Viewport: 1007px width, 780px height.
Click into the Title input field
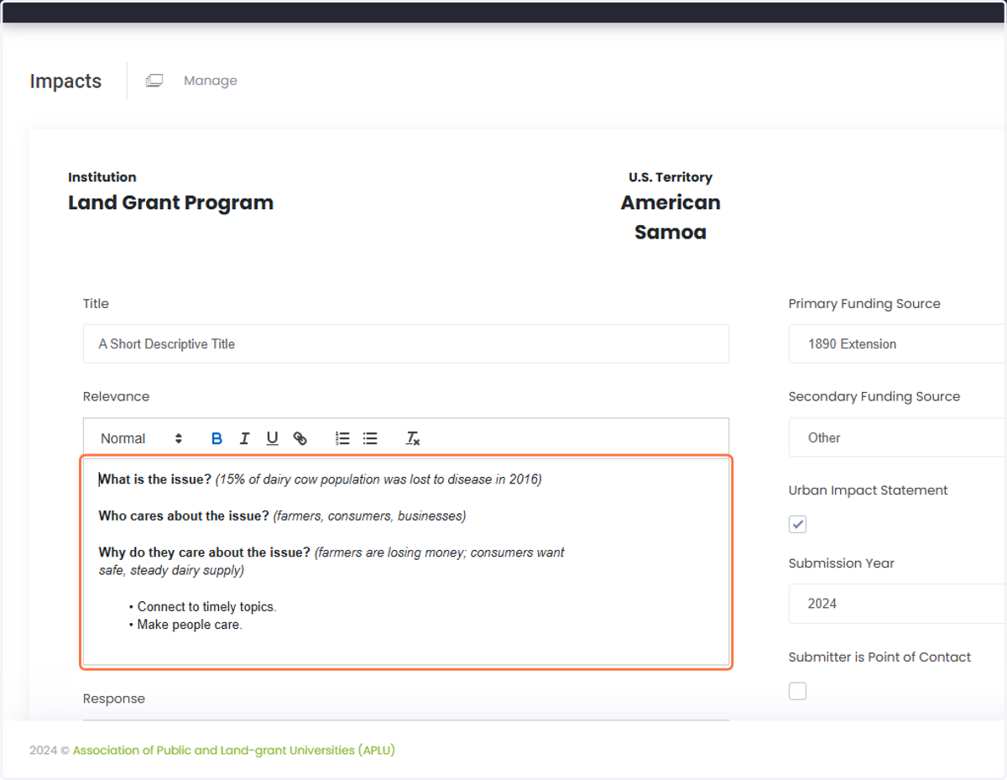point(406,343)
